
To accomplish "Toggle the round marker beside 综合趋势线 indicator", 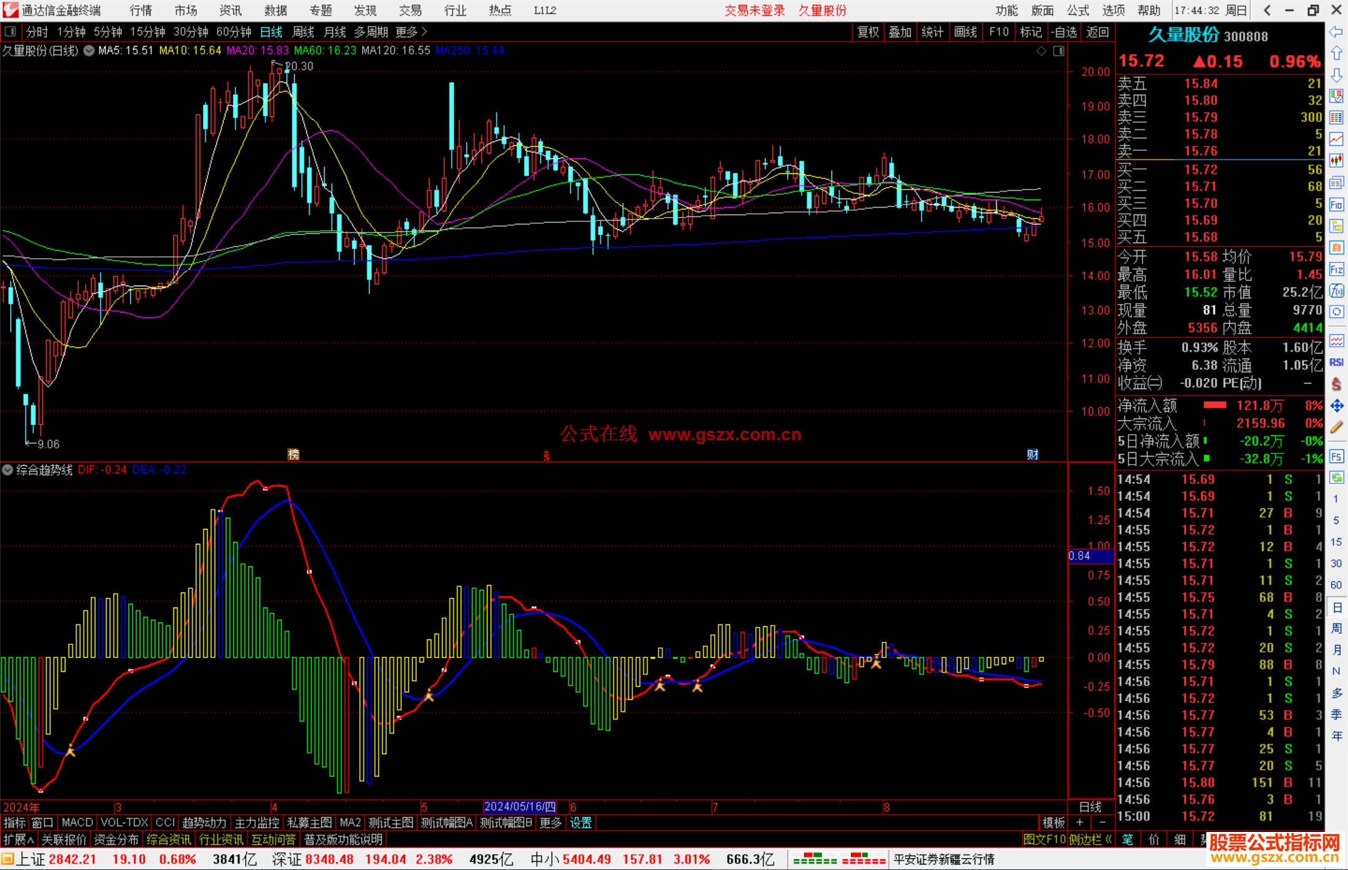I will click(7, 470).
